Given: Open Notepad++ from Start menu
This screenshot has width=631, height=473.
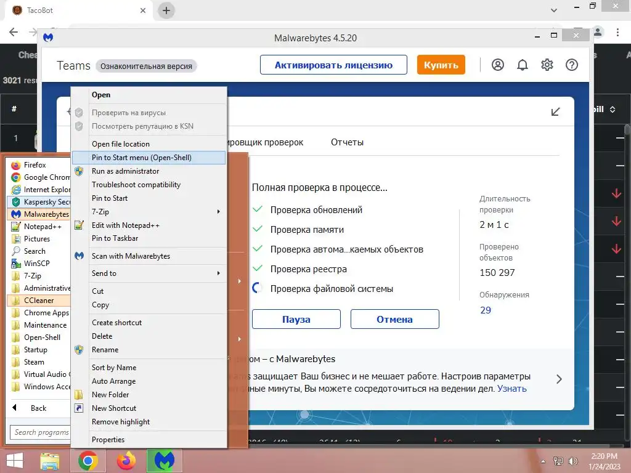Looking at the screenshot, I should tap(39, 227).
